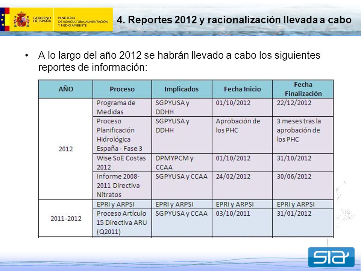This screenshot has width=361, height=271.
Task: Select the 'AÑO' column header
Action: 66,89
